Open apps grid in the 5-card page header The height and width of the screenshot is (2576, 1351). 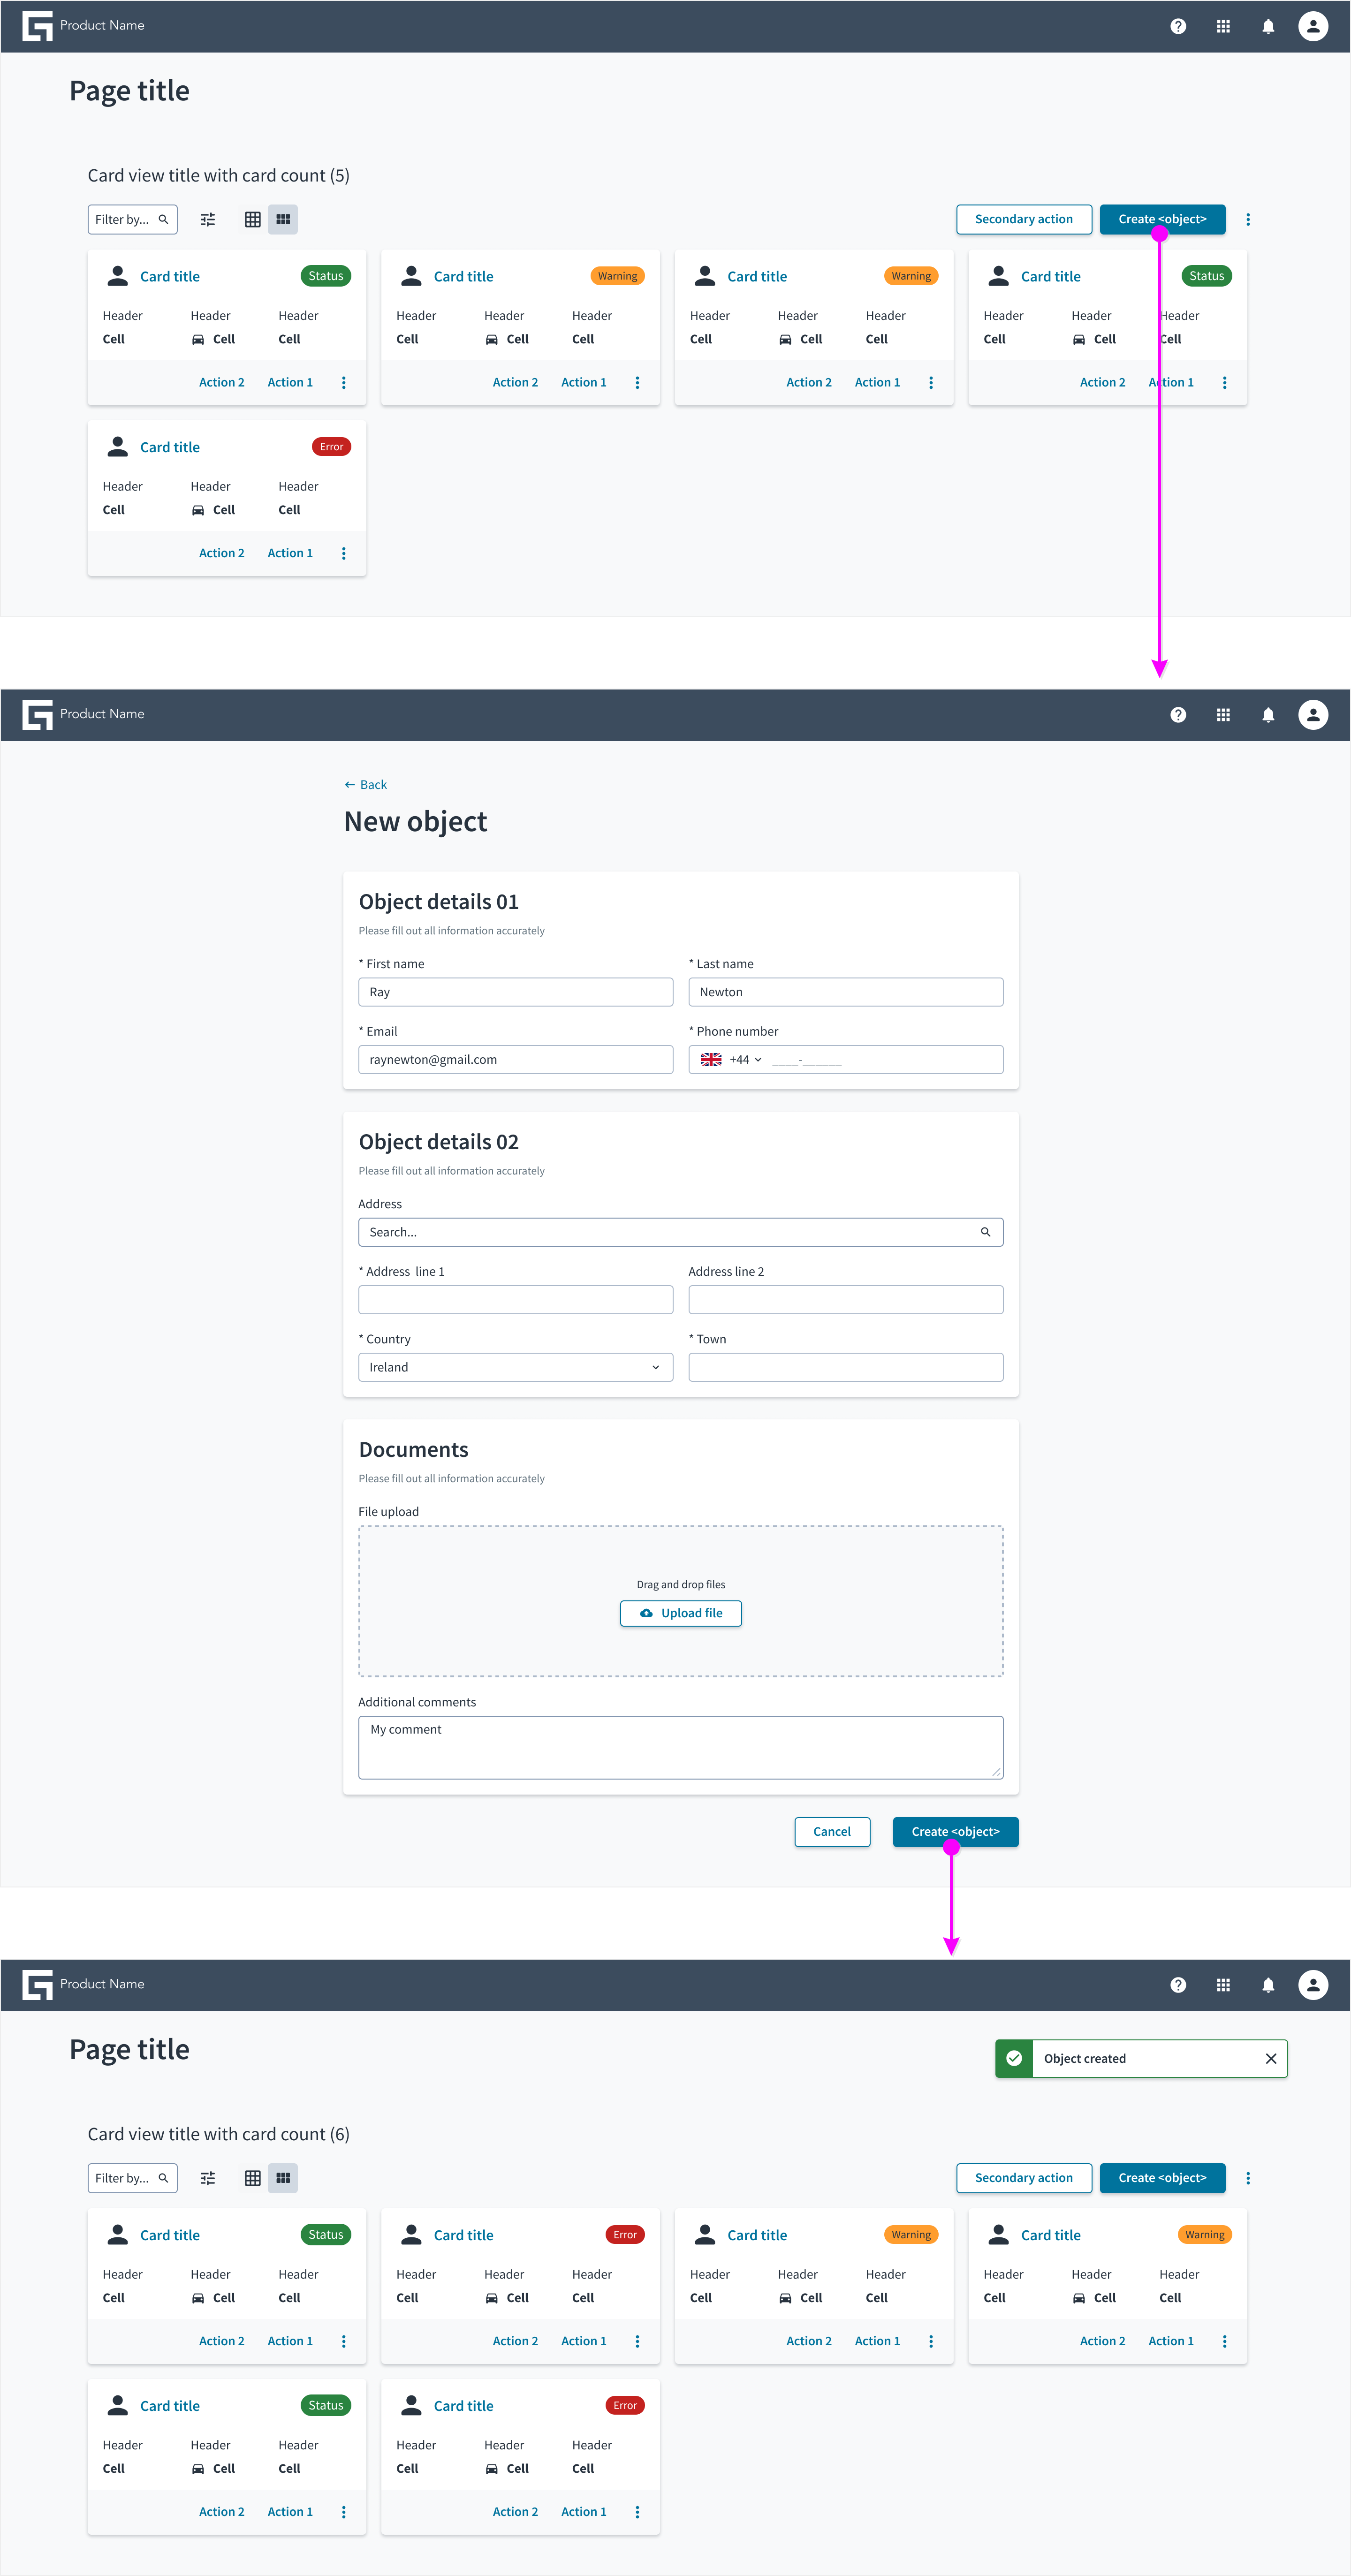1223,26
